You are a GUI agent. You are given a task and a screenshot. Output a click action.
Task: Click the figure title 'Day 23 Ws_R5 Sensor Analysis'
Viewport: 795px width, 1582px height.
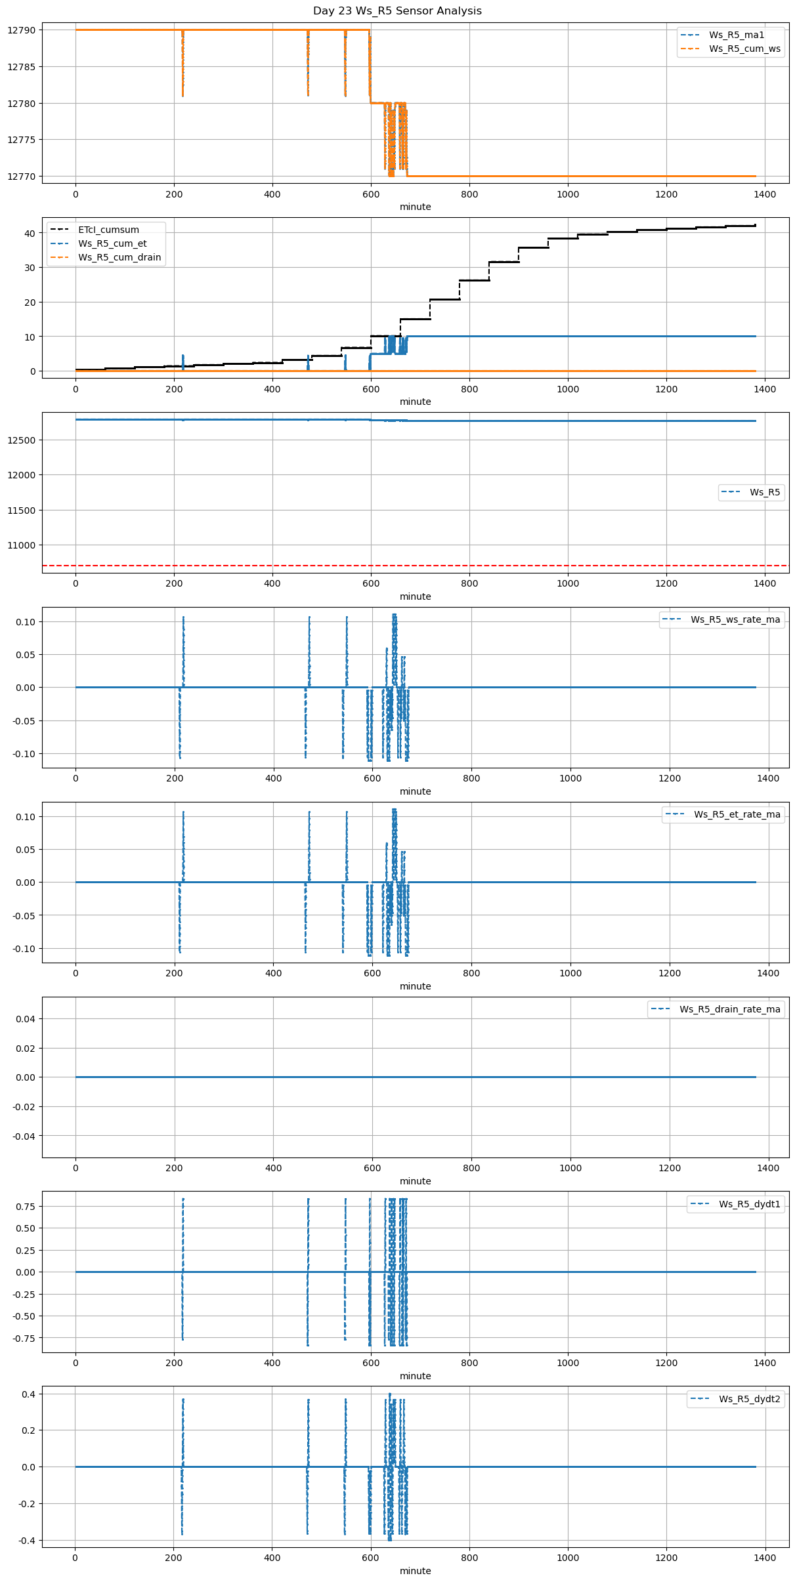(x=397, y=10)
